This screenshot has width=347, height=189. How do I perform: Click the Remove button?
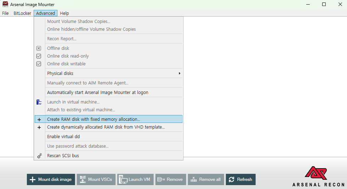(170, 179)
